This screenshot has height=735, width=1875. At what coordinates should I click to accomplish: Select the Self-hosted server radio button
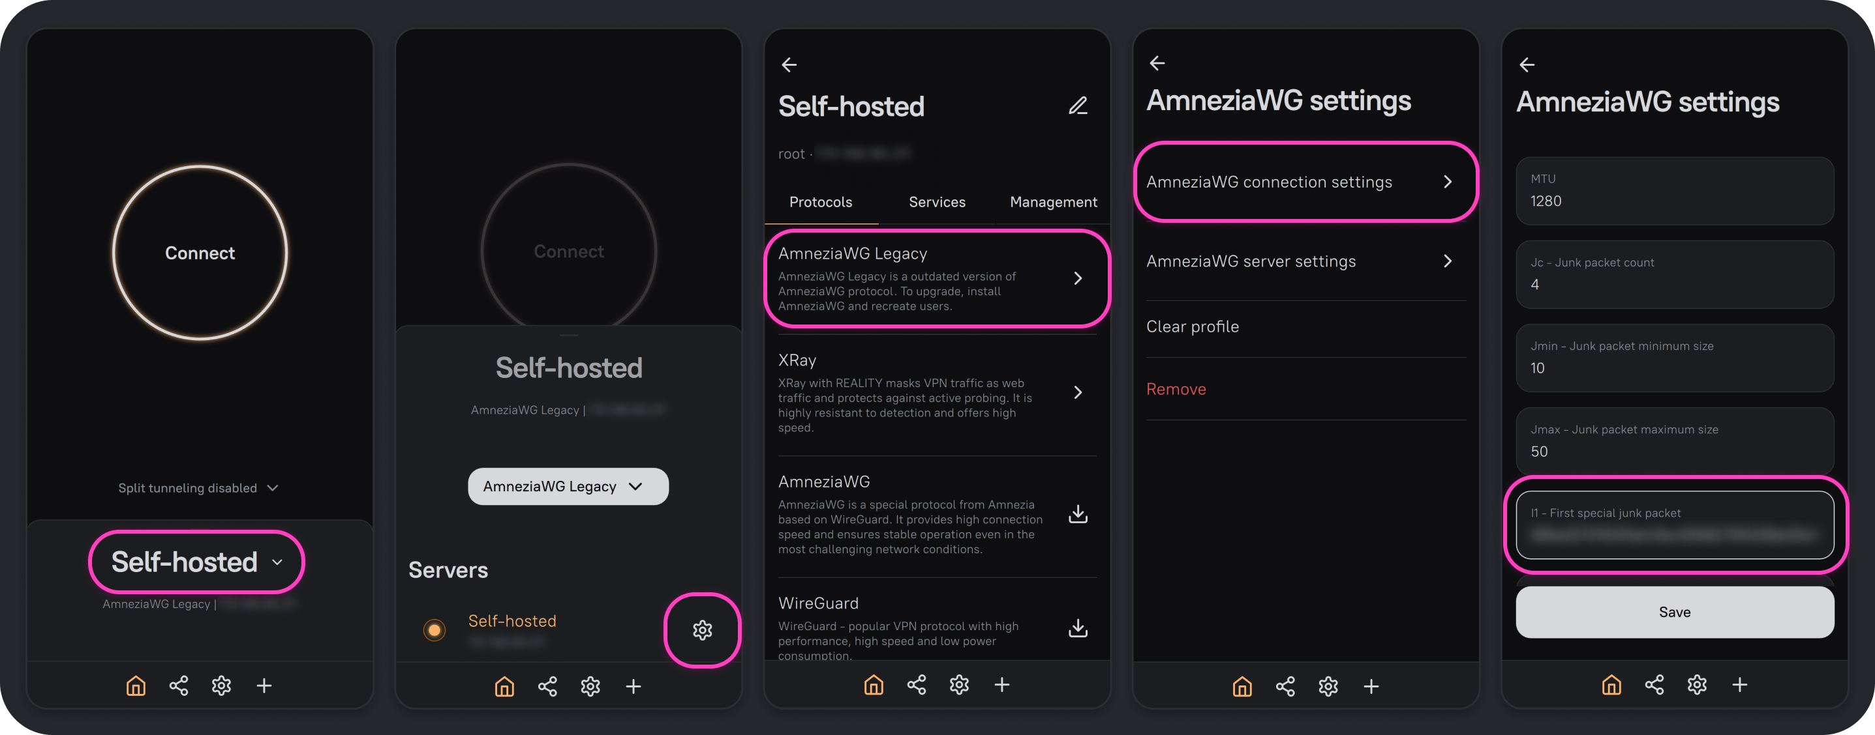tap(434, 629)
